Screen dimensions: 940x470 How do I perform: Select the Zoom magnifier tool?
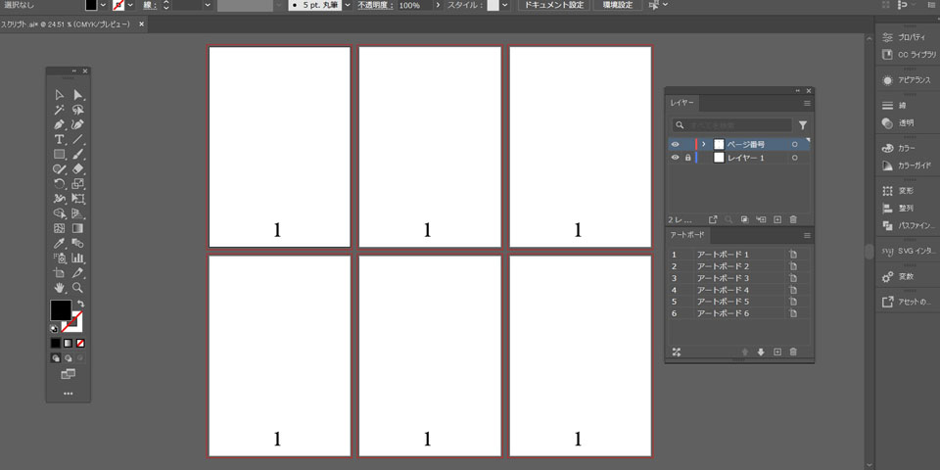pos(77,288)
